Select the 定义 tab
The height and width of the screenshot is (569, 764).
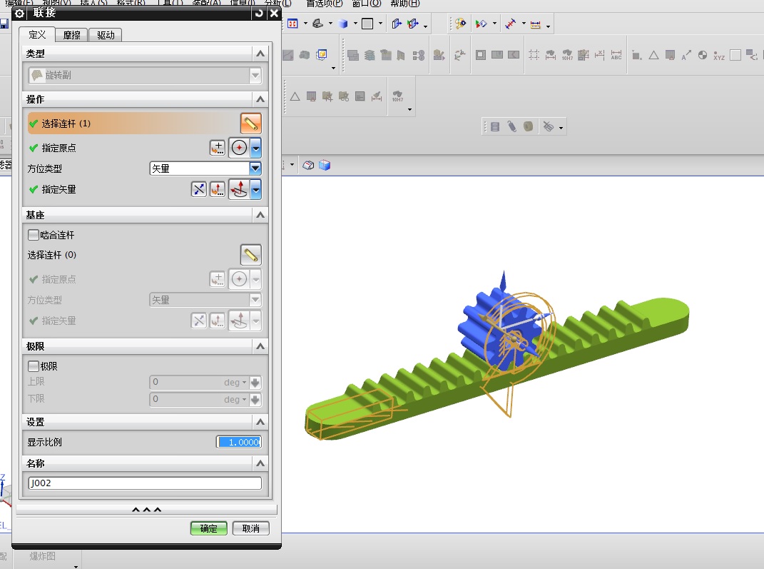pos(38,34)
